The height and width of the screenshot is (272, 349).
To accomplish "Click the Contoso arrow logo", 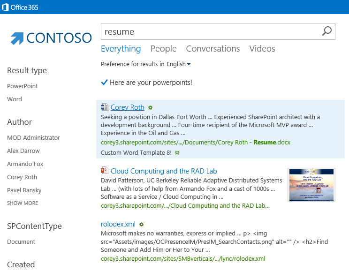I will point(17,38).
